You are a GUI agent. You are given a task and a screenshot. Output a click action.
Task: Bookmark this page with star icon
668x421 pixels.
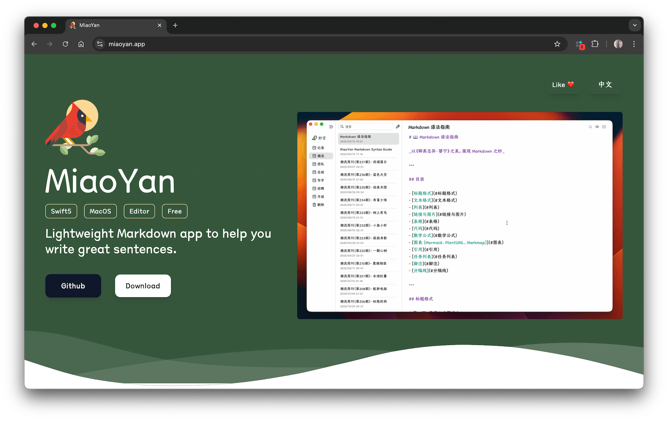click(x=557, y=44)
